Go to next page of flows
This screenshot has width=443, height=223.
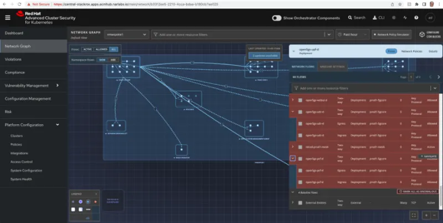[438, 77]
